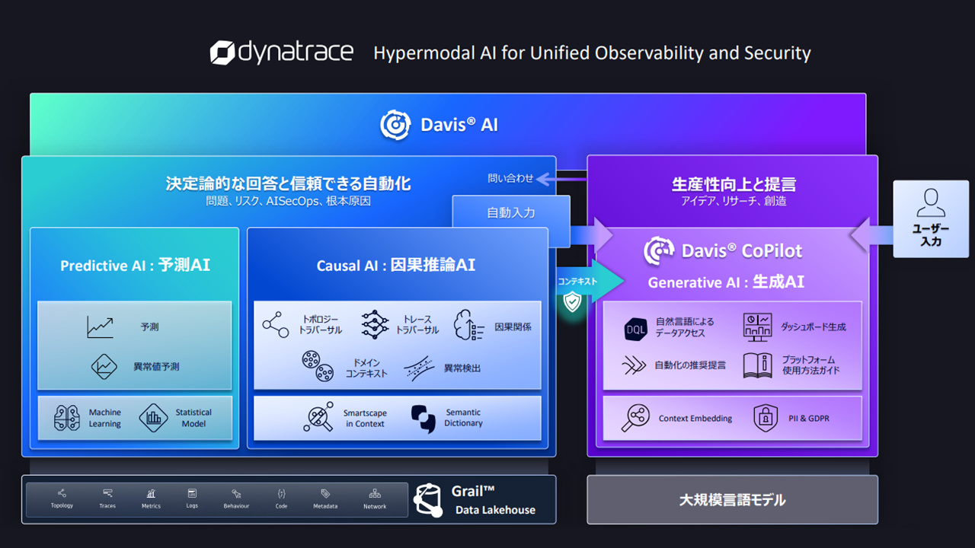Click the Topology icon in the Grail bar
Screen dimensions: 975x548
(x=62, y=493)
